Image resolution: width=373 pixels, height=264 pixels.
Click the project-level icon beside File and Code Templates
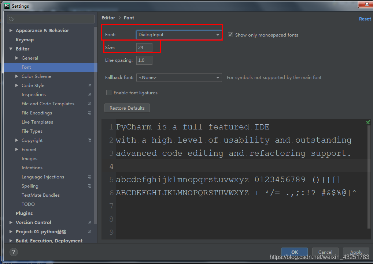89,104
